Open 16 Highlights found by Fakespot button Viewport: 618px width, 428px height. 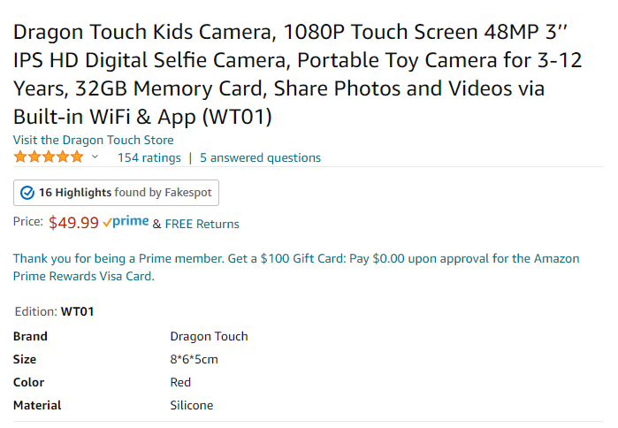click(x=116, y=193)
